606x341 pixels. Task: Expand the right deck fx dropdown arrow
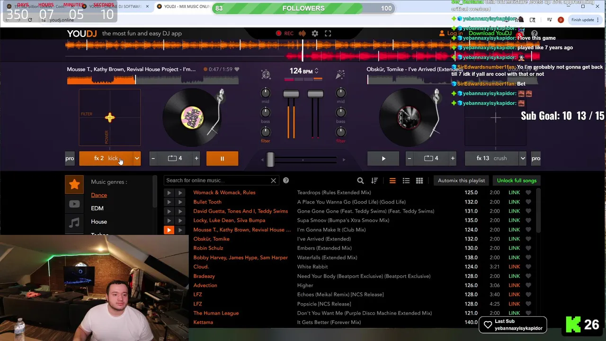[523, 159]
